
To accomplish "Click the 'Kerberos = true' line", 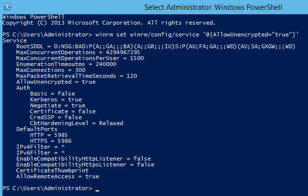I will (56, 99).
